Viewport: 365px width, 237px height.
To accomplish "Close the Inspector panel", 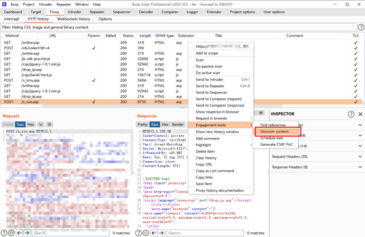I will point(360,114).
